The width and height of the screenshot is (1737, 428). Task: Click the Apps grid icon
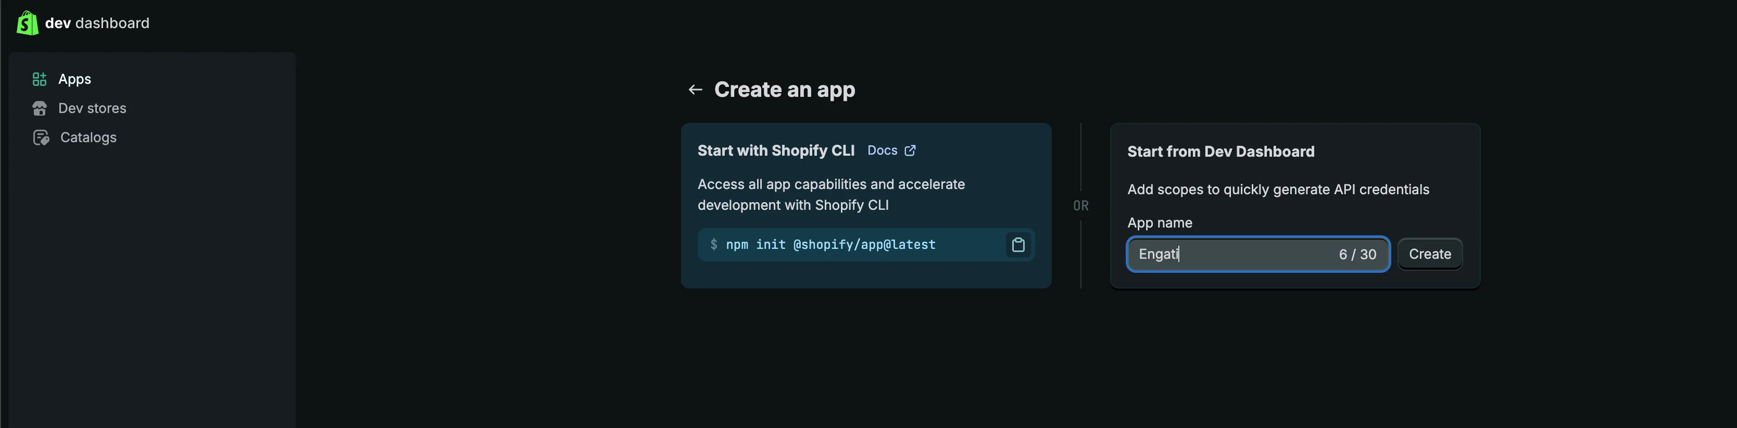click(40, 80)
